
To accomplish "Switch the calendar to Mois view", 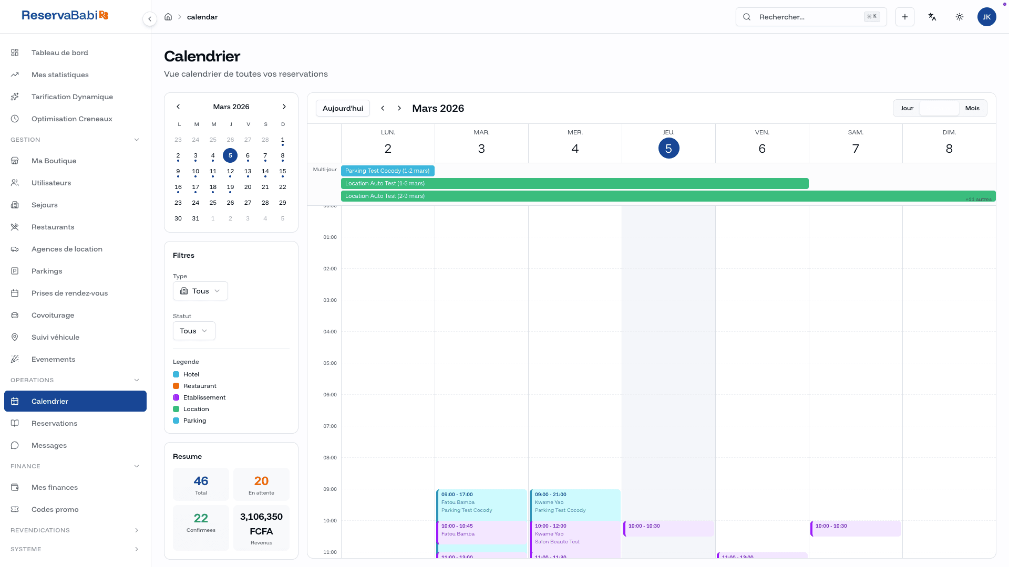I will pyautogui.click(x=972, y=108).
